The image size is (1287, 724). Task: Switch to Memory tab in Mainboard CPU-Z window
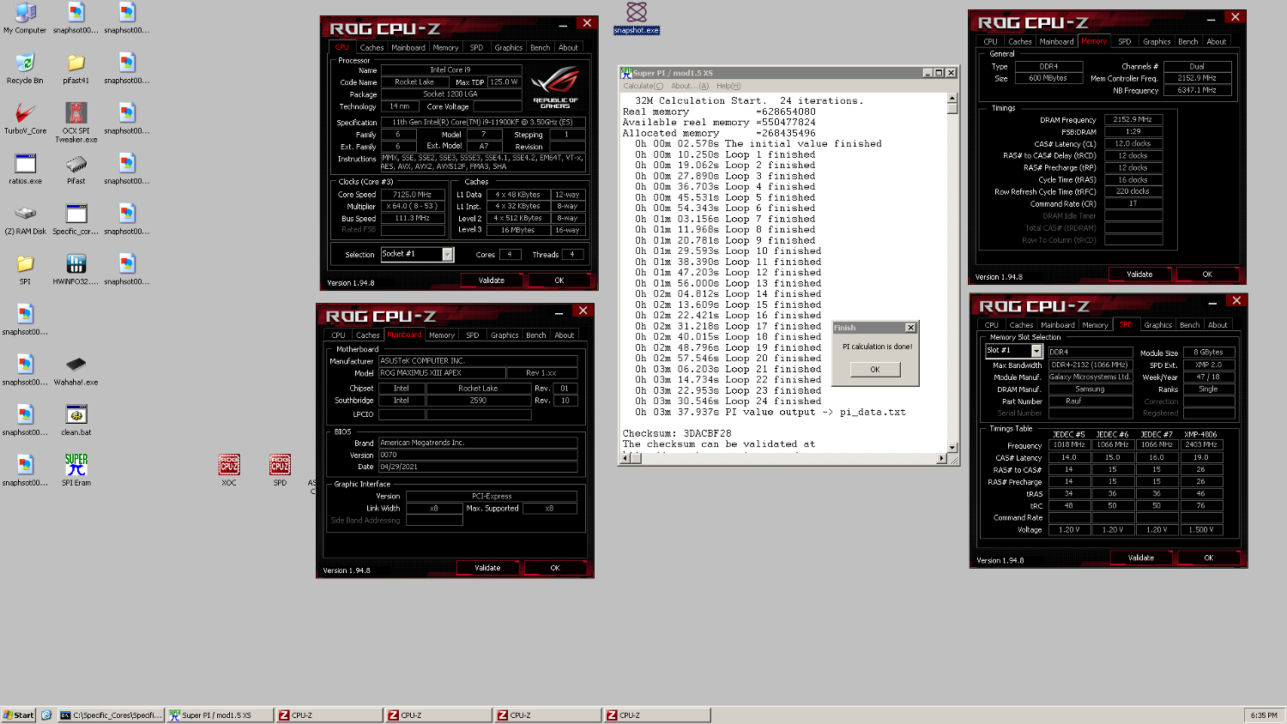[442, 335]
